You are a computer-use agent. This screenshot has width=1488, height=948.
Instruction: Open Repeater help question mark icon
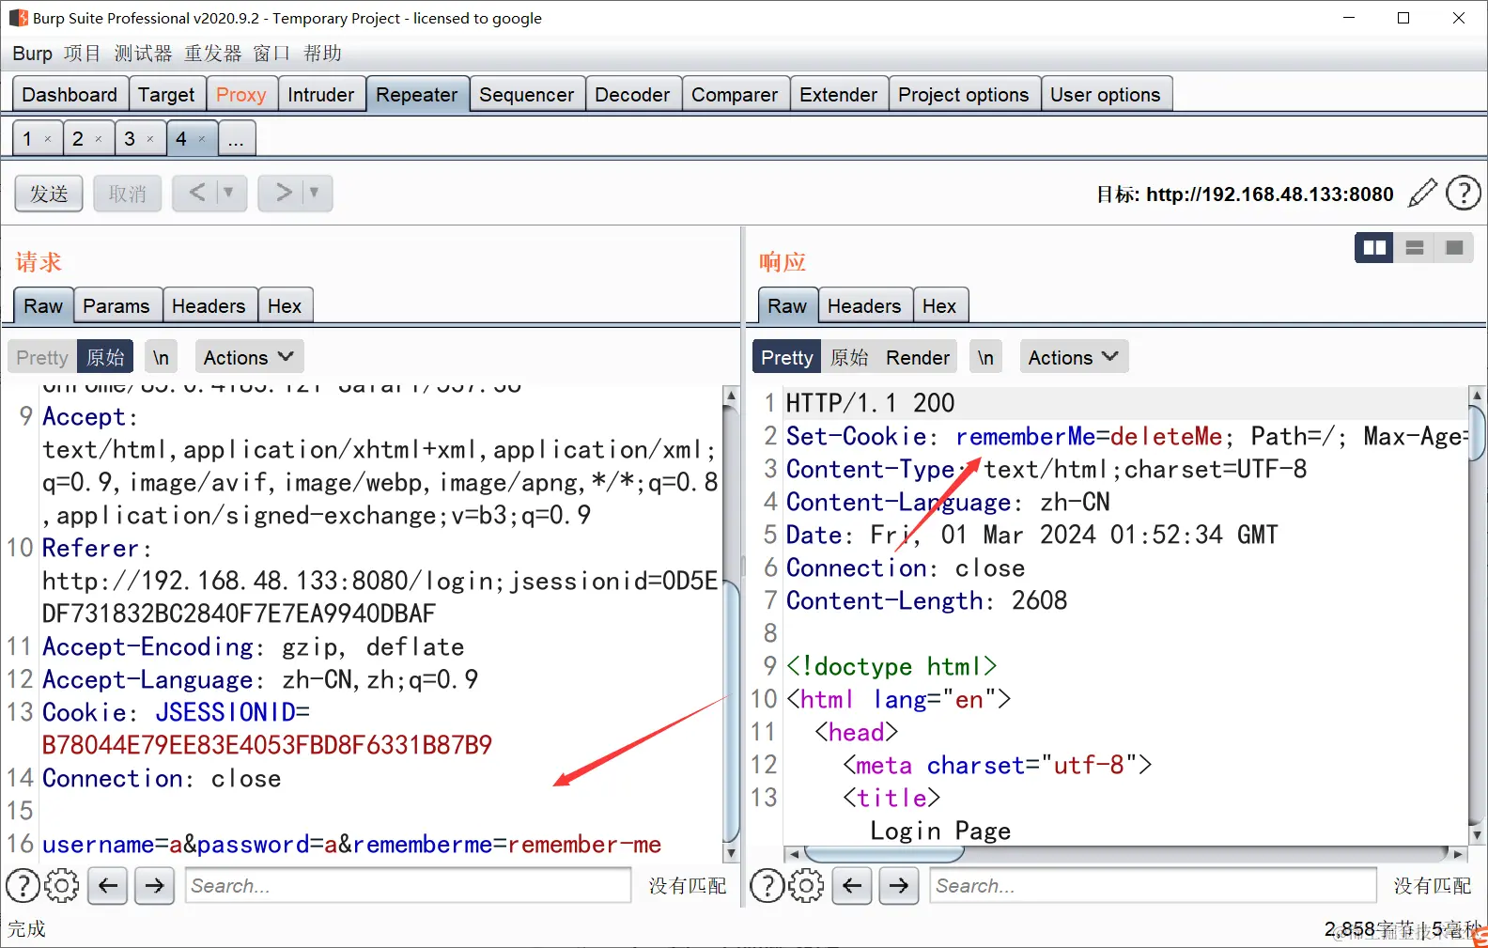(1463, 193)
